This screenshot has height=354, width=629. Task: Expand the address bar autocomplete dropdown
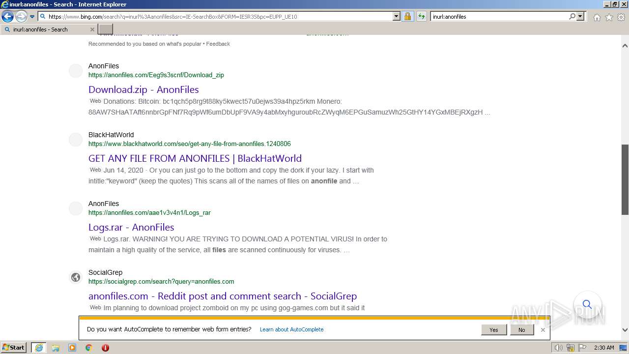pos(397,16)
